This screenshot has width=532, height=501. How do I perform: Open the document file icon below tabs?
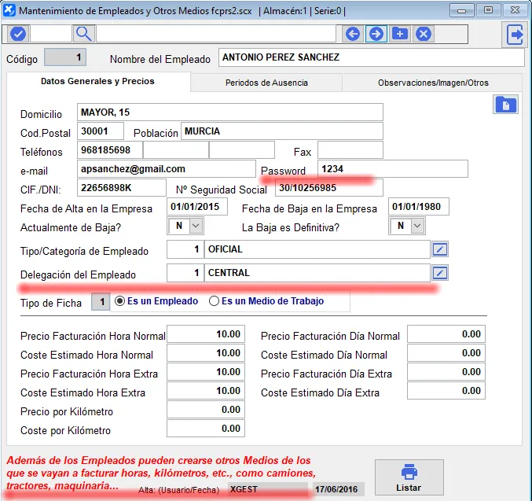coord(505,105)
